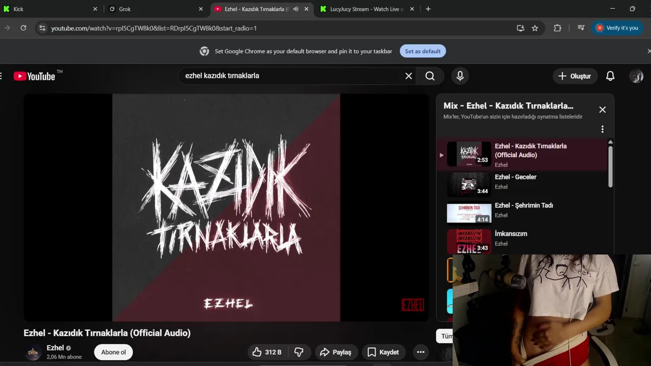Open a new browser tab
The height and width of the screenshot is (366, 651).
(428, 9)
